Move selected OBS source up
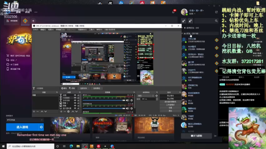This screenshot has width=266, height=149. point(73,112)
